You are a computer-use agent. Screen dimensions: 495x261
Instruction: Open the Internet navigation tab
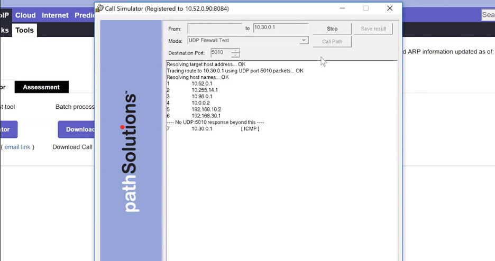55,15
